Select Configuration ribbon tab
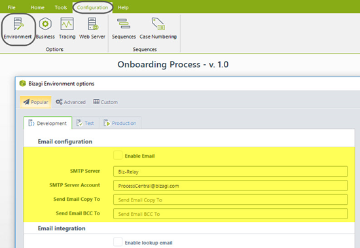This screenshot has height=248, width=360. click(x=92, y=8)
